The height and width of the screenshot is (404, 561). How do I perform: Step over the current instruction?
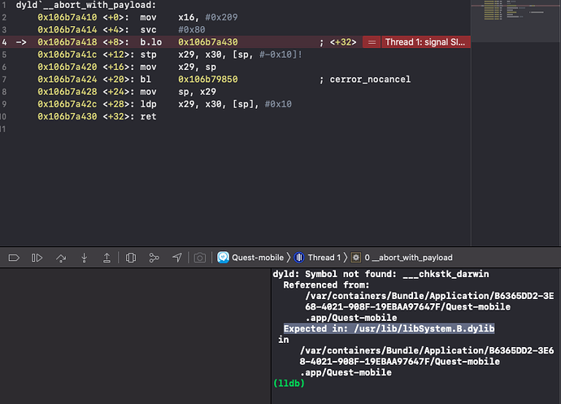tap(61, 258)
